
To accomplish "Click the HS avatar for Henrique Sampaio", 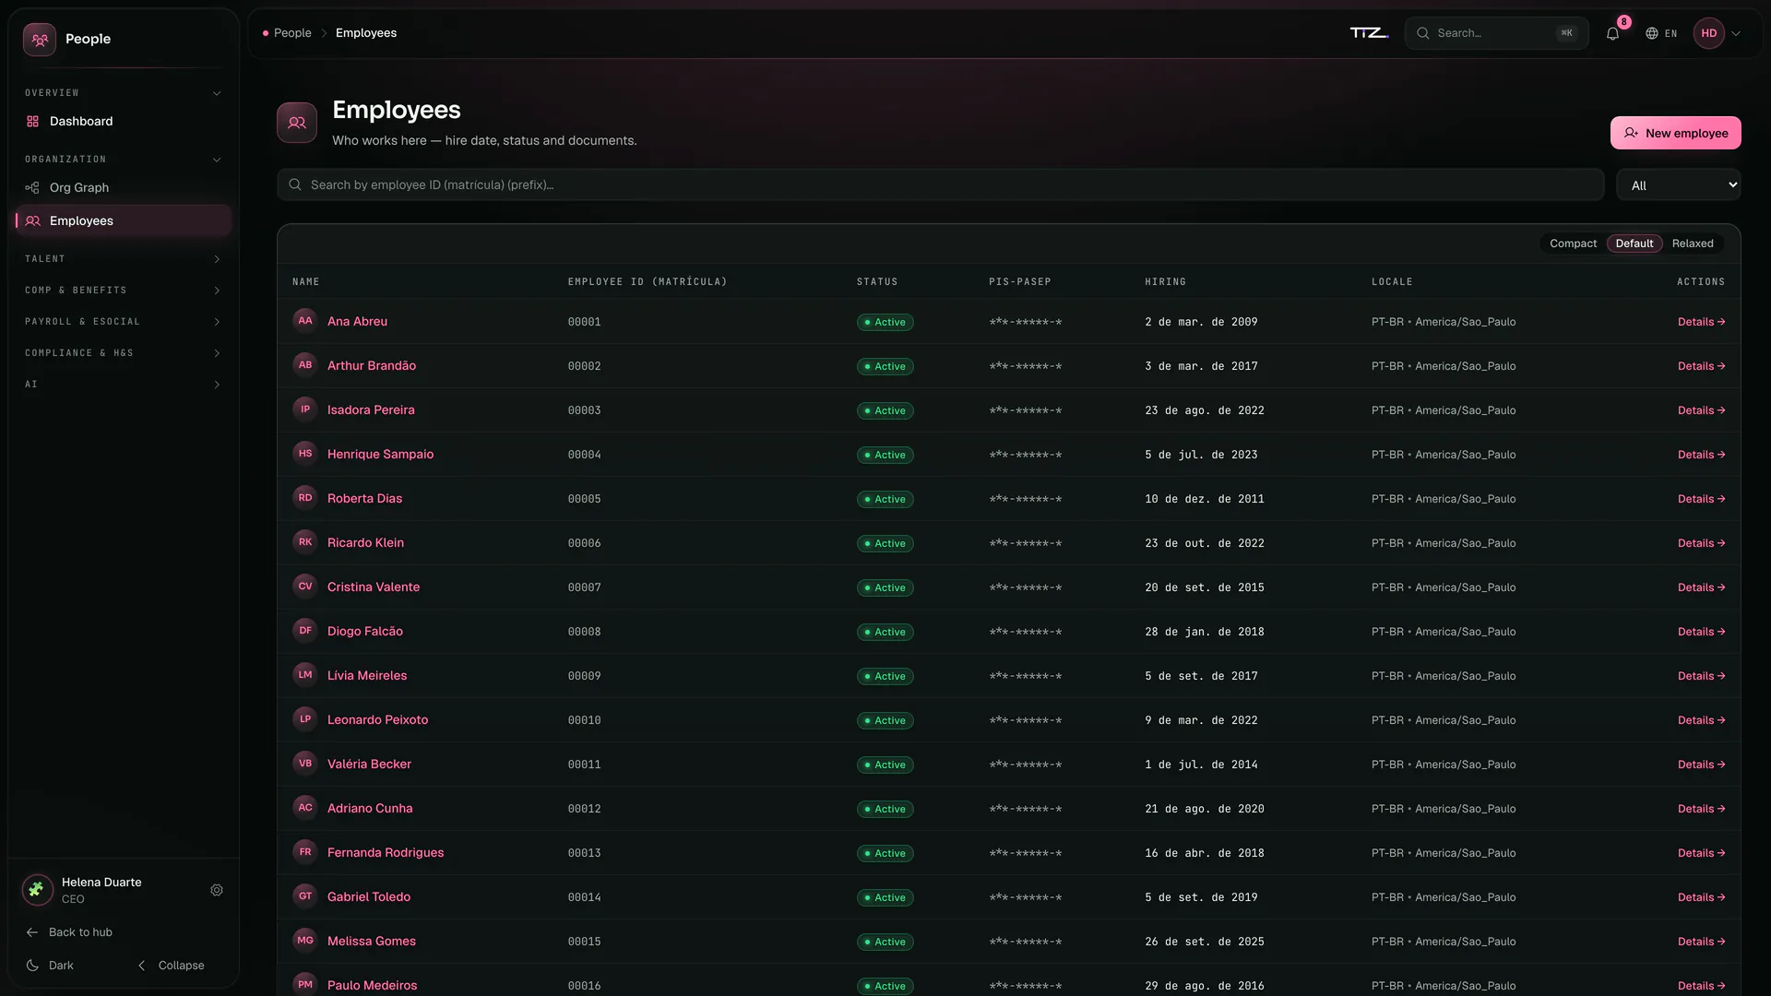I will tap(305, 454).
